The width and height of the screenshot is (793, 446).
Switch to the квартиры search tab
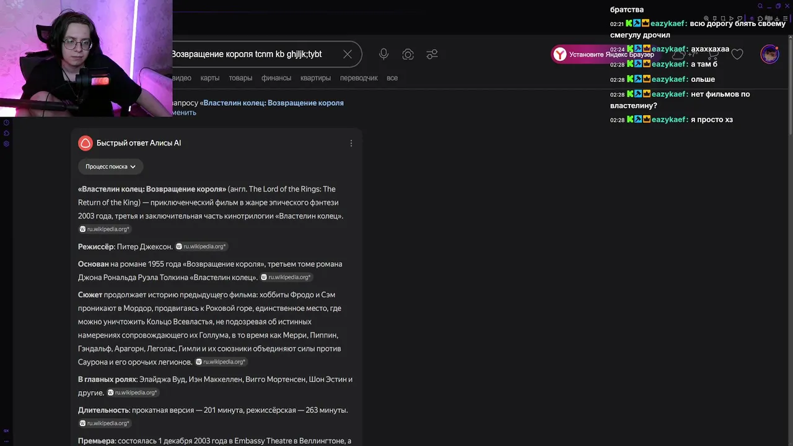coord(315,78)
